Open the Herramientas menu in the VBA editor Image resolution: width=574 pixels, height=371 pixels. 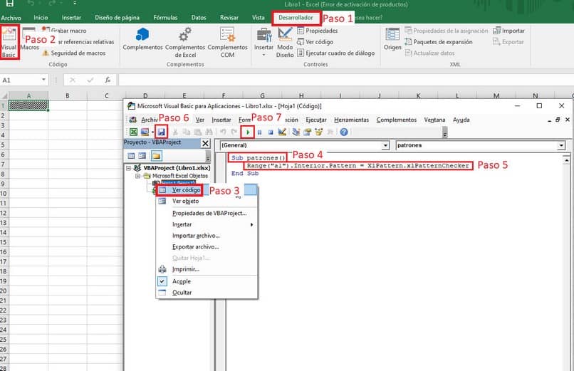point(351,120)
